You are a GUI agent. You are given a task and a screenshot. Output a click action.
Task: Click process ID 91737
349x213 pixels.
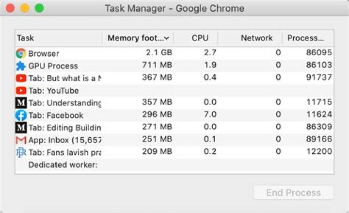pos(319,77)
